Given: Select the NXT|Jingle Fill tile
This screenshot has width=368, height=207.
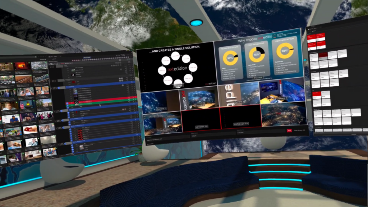Looking at the screenshot, I should pyautogui.click(x=241, y=118).
